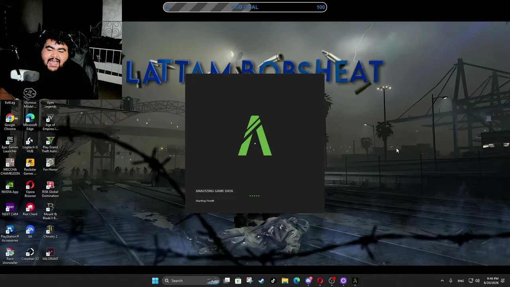The height and width of the screenshot is (287, 510).
Task: Click the green FiveM logo in launcher
Action: point(255,136)
